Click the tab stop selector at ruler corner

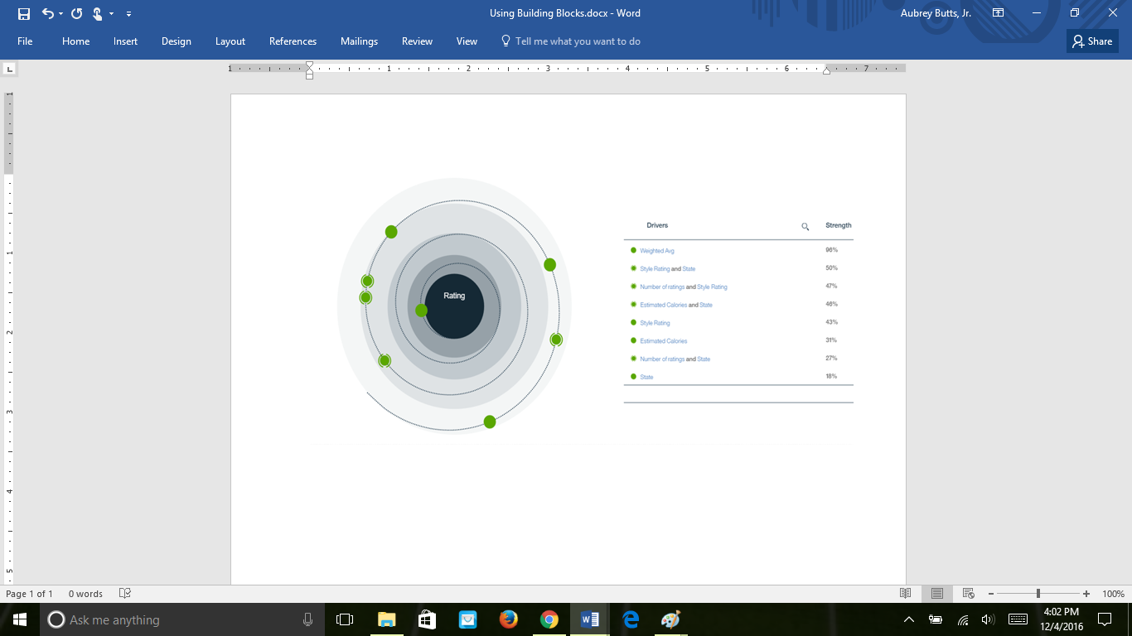[x=10, y=69]
